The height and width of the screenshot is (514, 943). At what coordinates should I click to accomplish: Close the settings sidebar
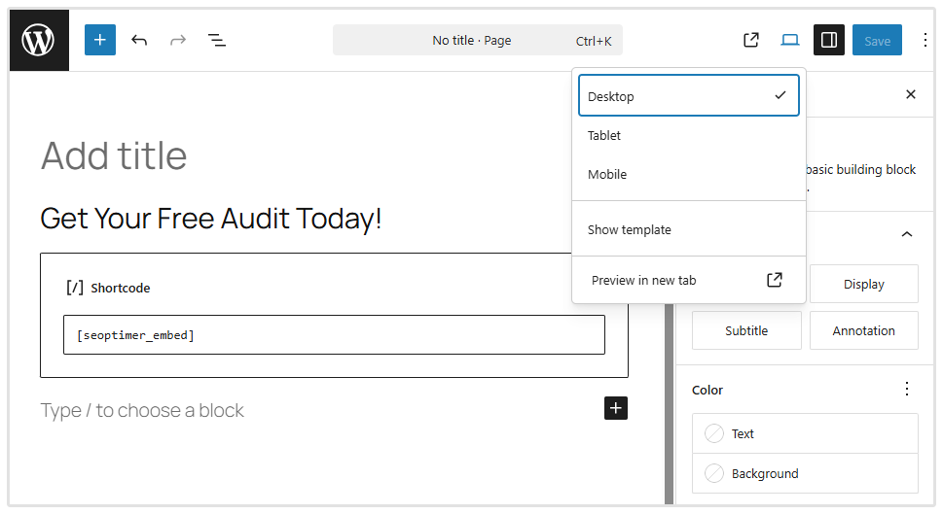point(911,94)
